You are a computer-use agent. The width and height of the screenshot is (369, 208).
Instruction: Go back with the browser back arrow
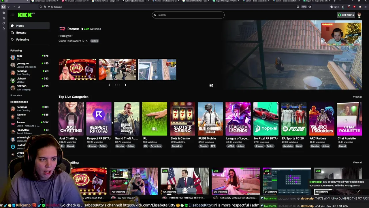tap(9, 7)
